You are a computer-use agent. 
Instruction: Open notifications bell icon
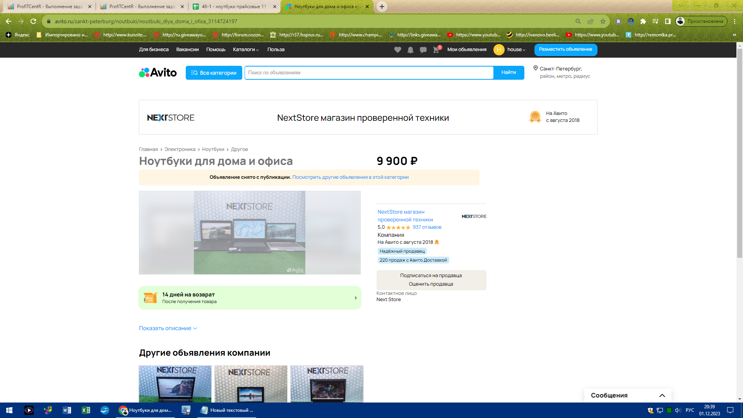[410, 50]
